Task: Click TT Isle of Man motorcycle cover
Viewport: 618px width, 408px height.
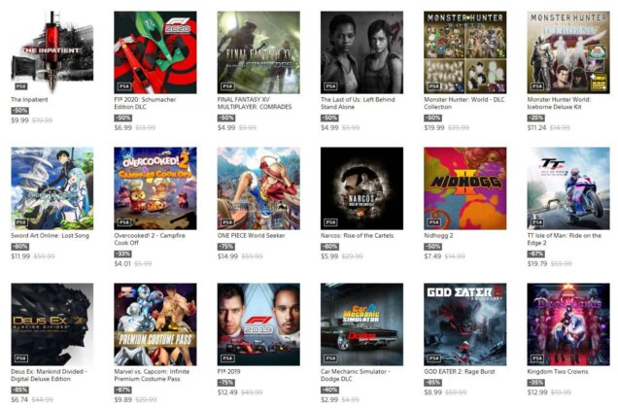Action: pos(568,188)
